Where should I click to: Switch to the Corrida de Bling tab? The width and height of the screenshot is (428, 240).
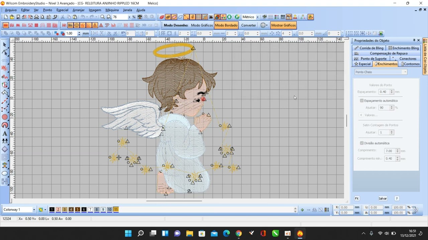pos(369,48)
